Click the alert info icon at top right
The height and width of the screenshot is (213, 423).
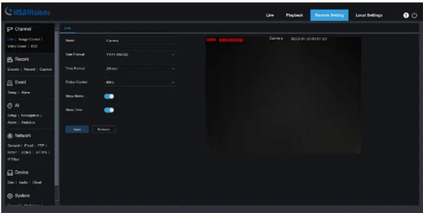(406, 16)
